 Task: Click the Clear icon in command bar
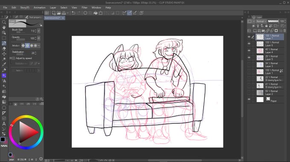pos(85,13)
